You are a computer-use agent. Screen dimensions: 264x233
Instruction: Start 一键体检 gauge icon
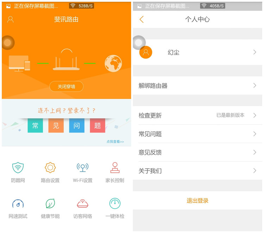(x=115, y=203)
